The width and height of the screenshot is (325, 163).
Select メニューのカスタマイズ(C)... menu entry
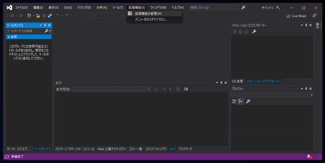coord(154,19)
